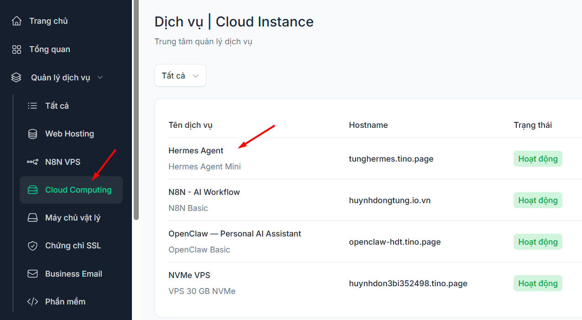Click the Trạng thái column header

click(x=533, y=125)
